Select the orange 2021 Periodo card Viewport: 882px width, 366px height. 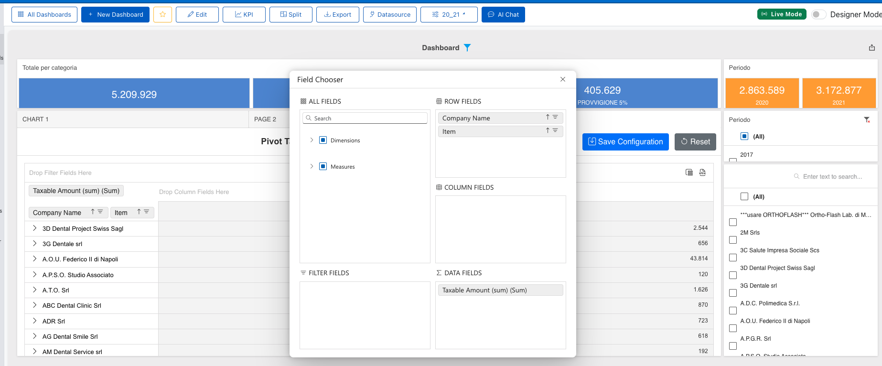pos(839,93)
